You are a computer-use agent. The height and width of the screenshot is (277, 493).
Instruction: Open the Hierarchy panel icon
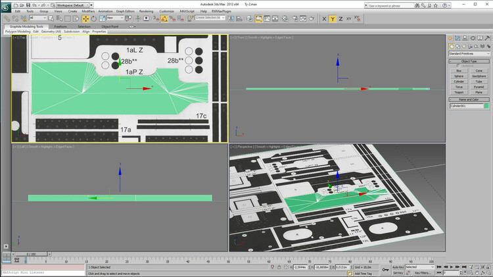pos(465,38)
